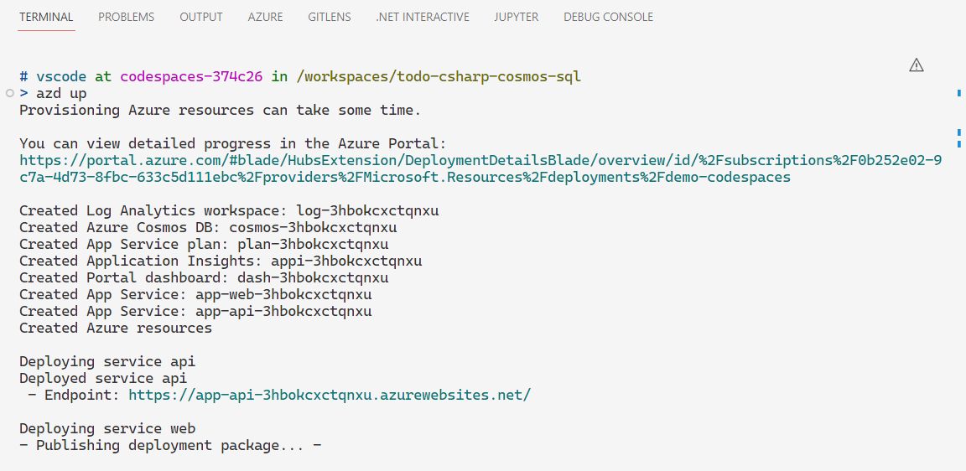Select the AZURE tab

[266, 18]
